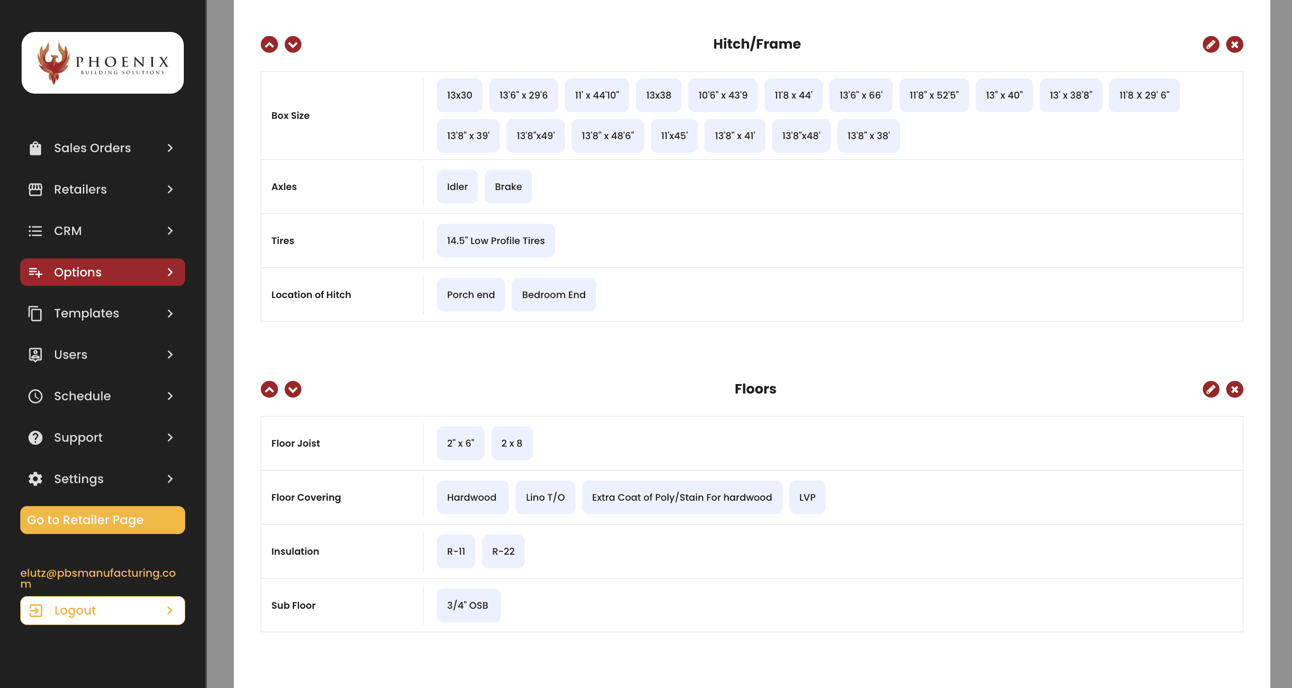Expand the Settings submenu chevron
Image resolution: width=1292 pixels, height=688 pixels.
point(170,478)
